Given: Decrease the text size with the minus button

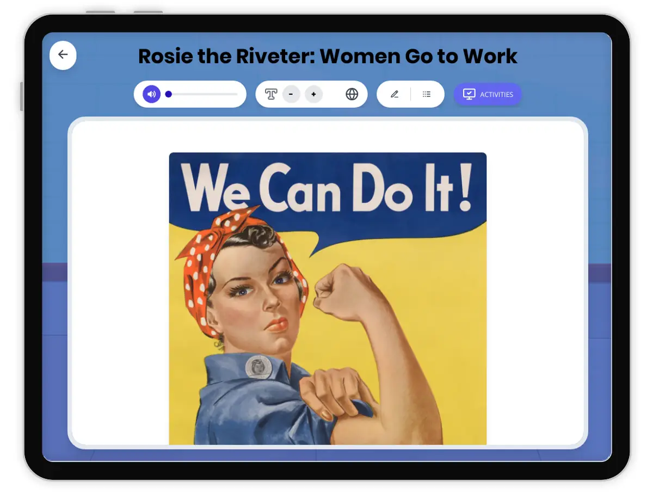Looking at the screenshot, I should tap(292, 94).
